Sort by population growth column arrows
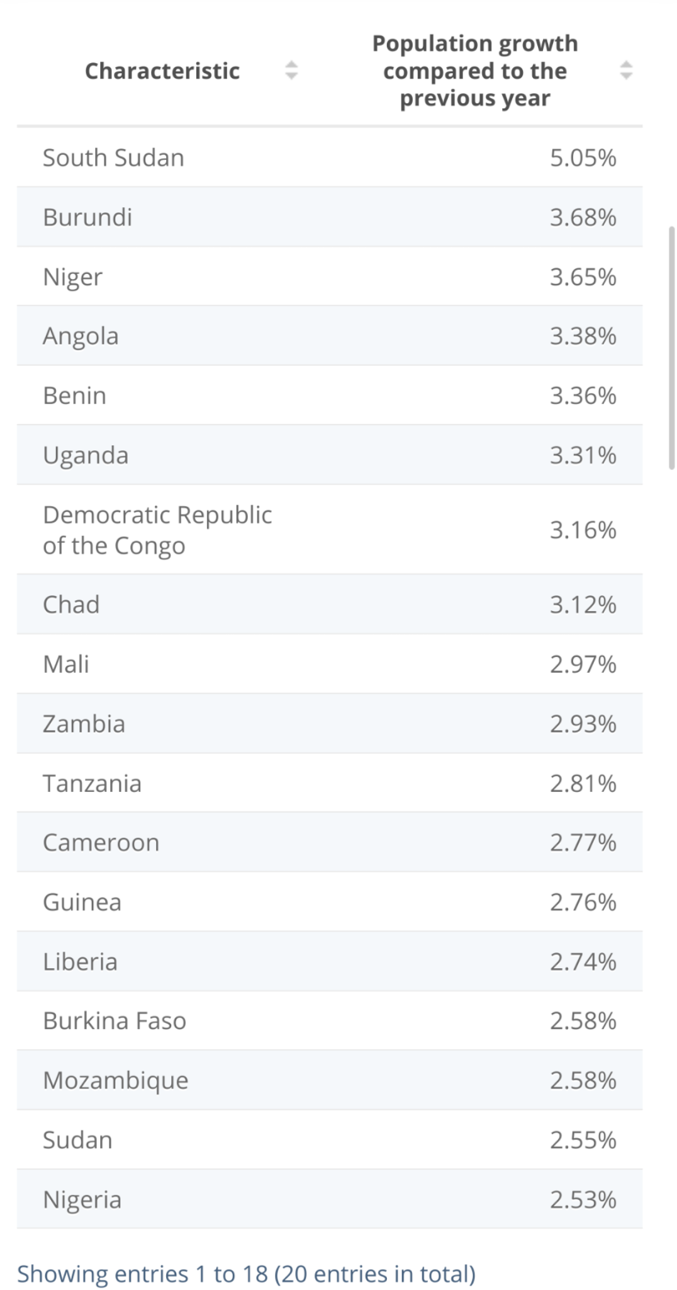The width and height of the screenshot is (677, 1290). pyautogui.click(x=625, y=70)
